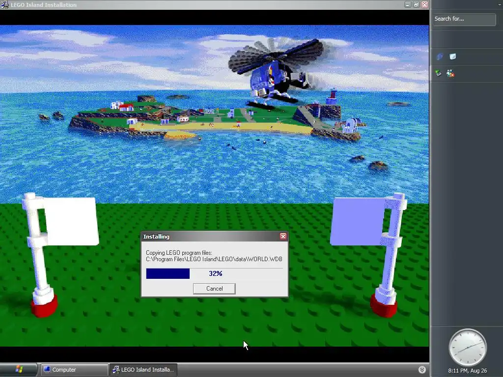Restore the LEGO Island Installation window

click(x=416, y=4)
